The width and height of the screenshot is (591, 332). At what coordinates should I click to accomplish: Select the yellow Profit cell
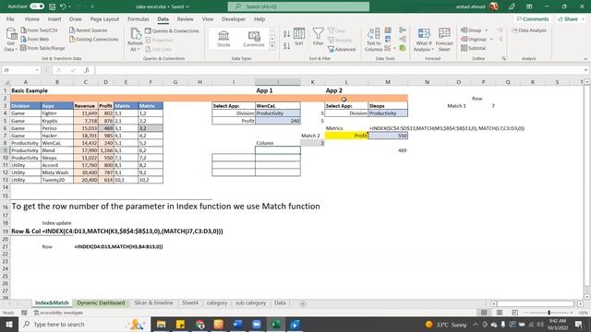346,136
